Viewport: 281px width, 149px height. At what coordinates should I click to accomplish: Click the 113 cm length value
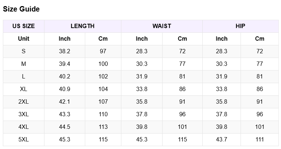(103, 127)
